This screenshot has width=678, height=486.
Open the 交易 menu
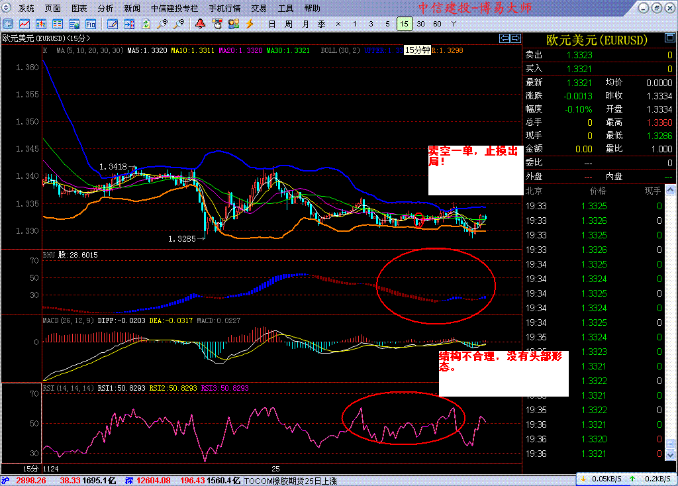[259, 8]
